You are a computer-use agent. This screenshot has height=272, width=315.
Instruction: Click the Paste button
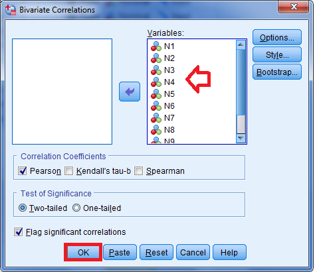pyautogui.click(x=120, y=252)
